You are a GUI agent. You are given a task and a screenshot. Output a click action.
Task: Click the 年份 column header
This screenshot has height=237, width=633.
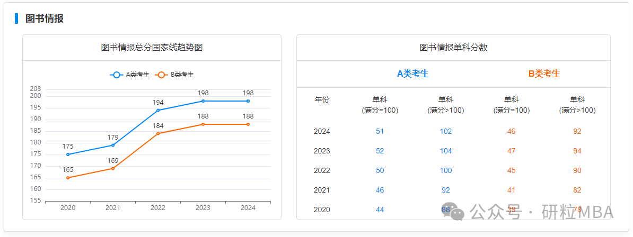point(322,99)
